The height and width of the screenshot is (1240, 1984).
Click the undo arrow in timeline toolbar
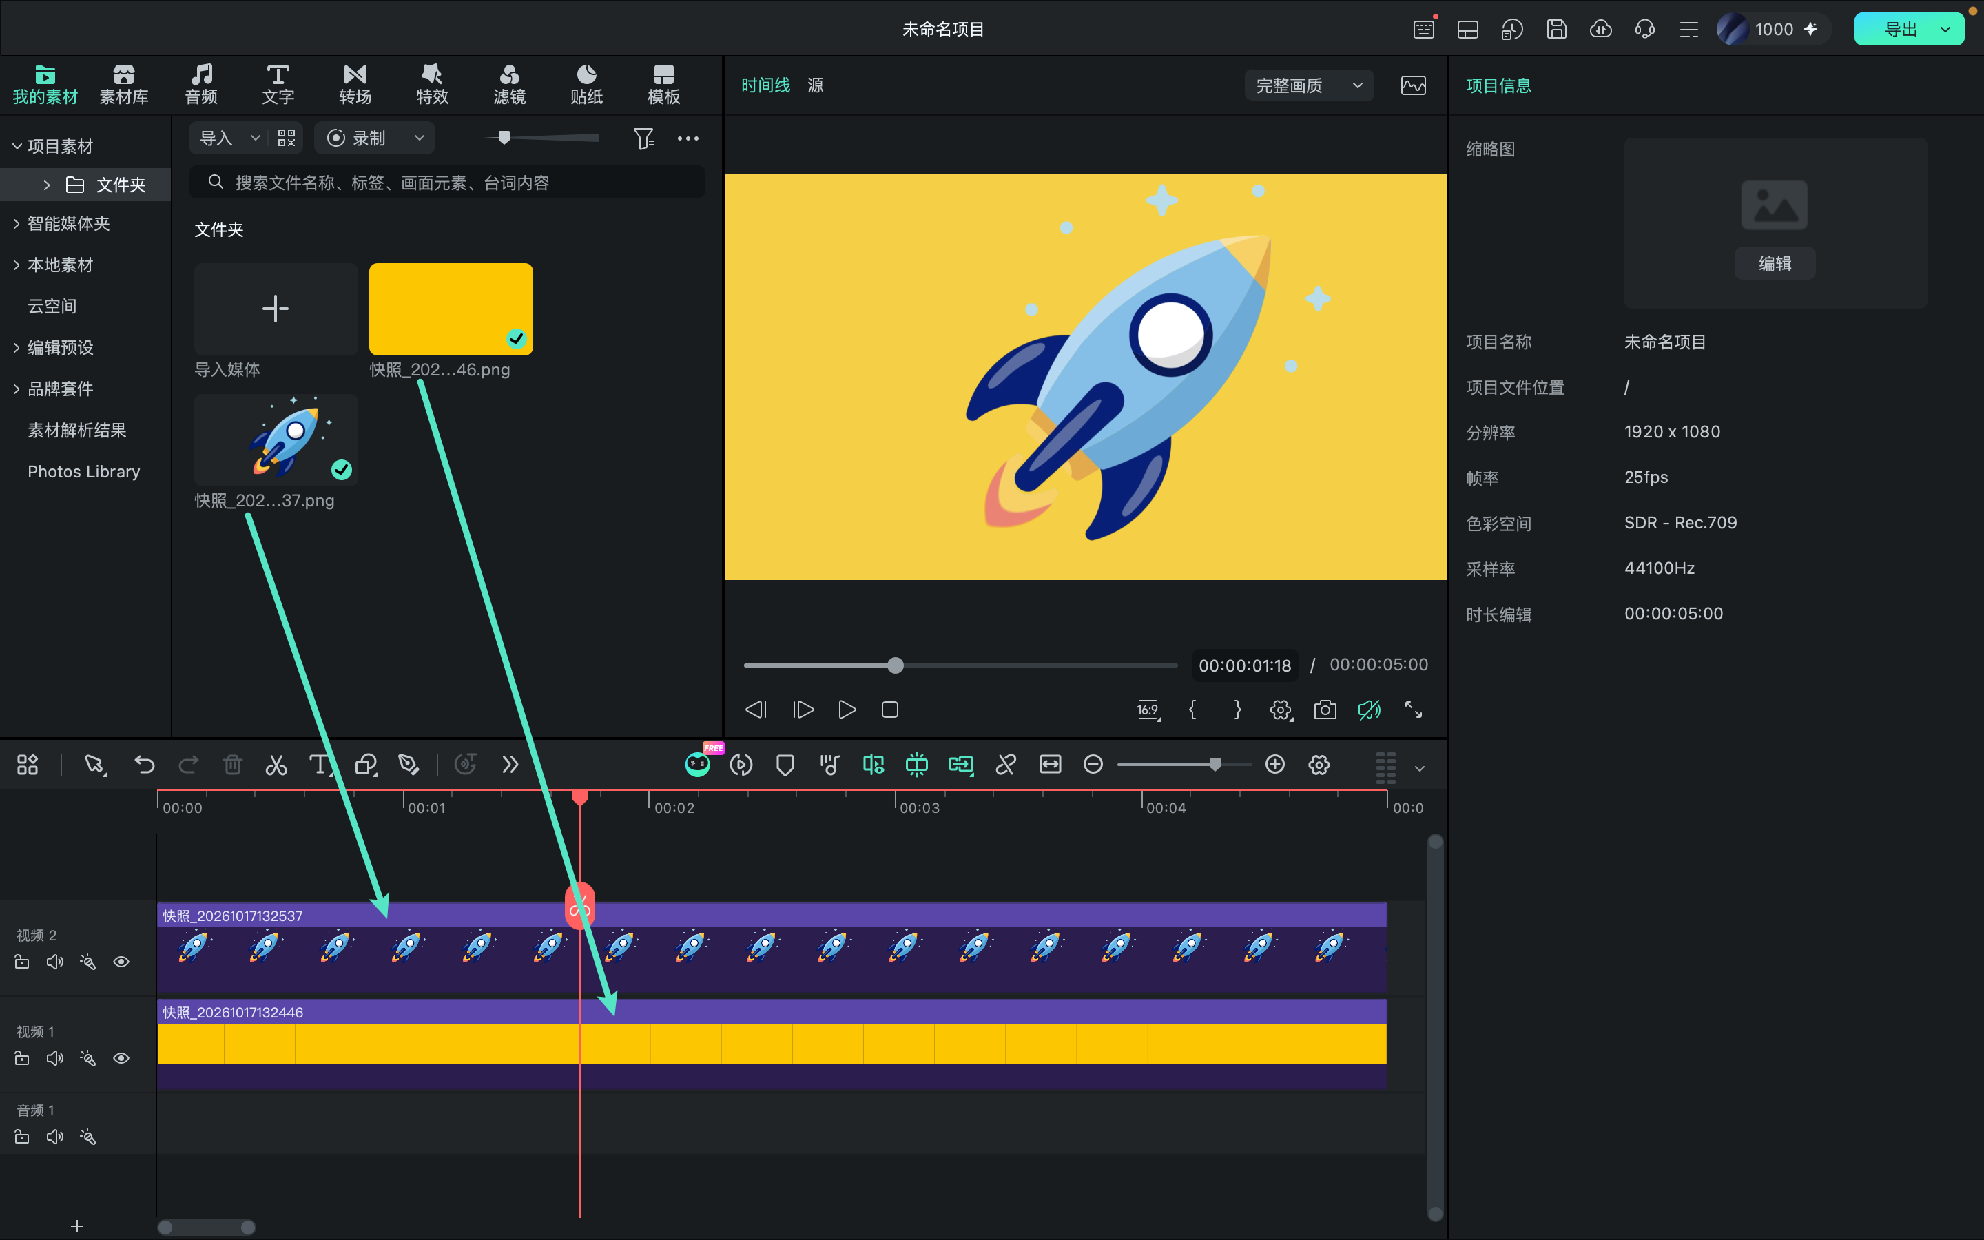(144, 765)
